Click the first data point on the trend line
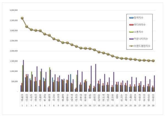This screenshot has height=117, width=165. (x=22, y=18)
